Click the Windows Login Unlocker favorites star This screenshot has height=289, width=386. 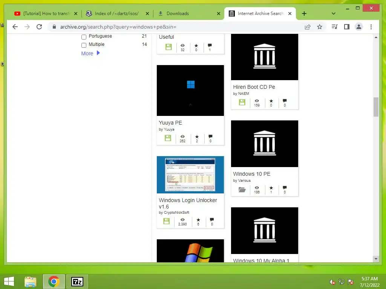198,220
